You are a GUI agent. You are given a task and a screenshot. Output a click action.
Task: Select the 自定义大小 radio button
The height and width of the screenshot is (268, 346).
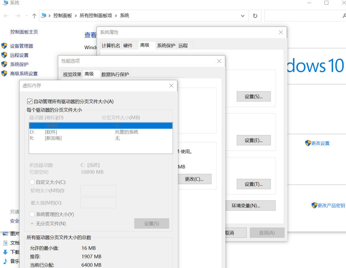point(32,182)
